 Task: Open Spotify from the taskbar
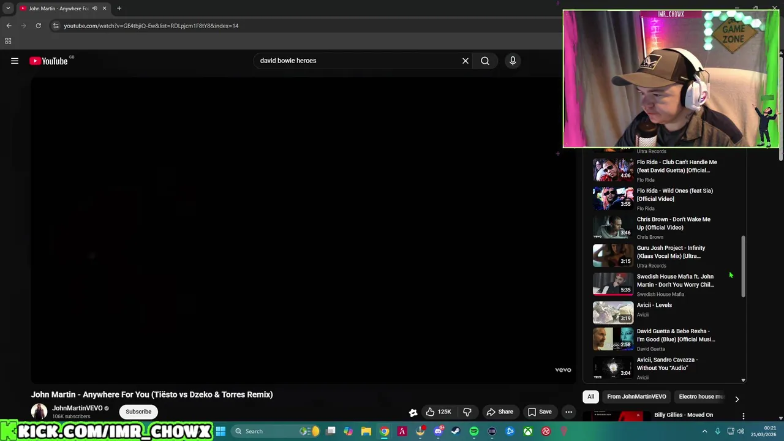coord(474,431)
